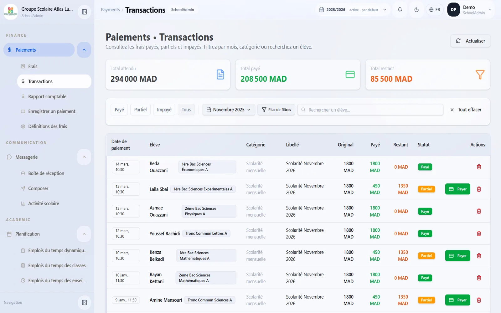The height and width of the screenshot is (313, 501).
Task: Delete Laila Sbai's transaction
Action: coord(479,189)
